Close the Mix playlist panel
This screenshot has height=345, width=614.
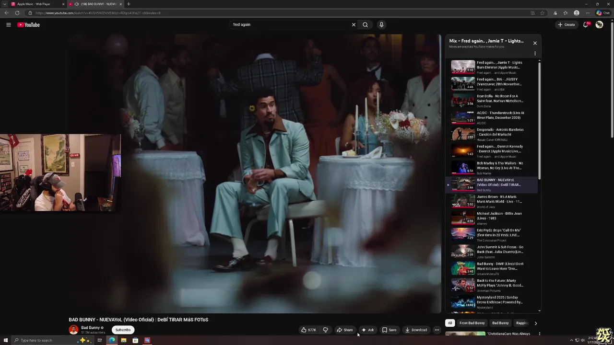535,43
